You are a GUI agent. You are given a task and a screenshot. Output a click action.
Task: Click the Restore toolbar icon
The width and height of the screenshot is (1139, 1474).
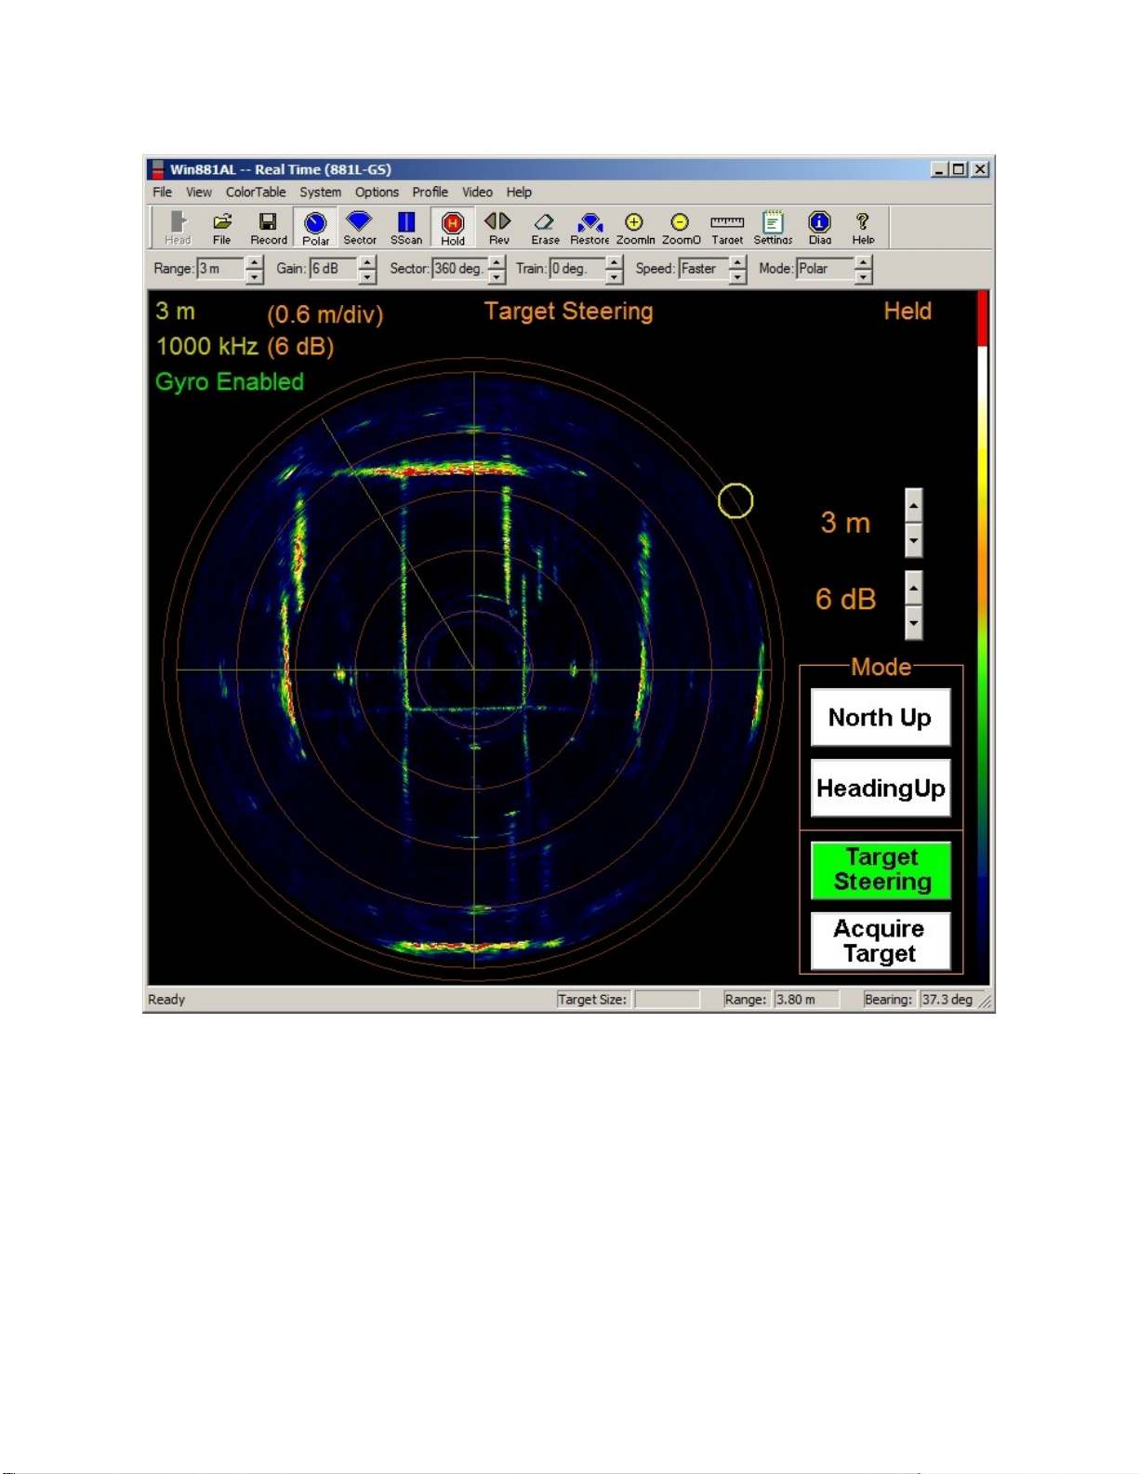589,228
